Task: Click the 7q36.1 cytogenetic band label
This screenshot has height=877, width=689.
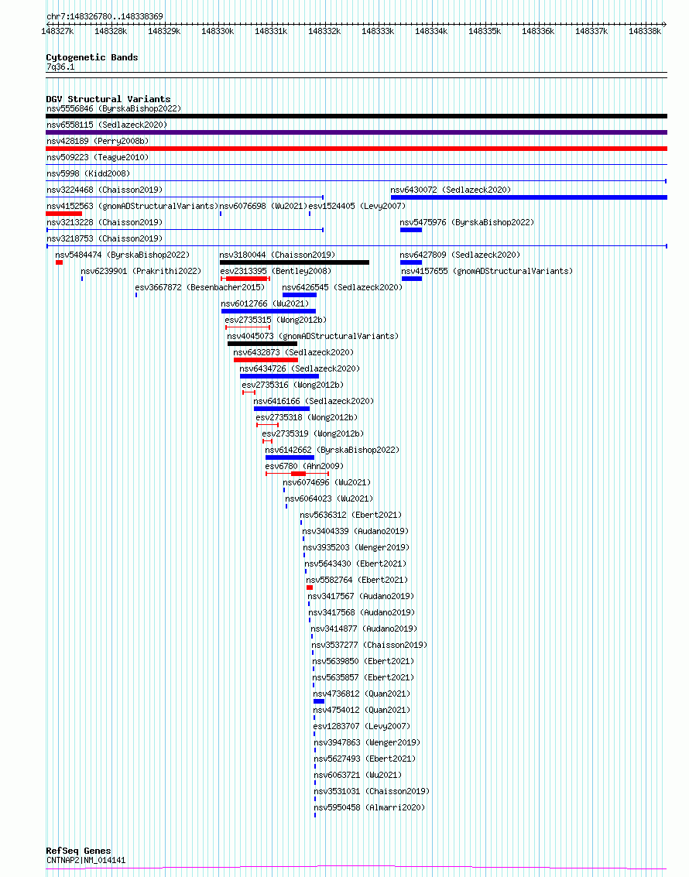Action: pyautogui.click(x=60, y=67)
